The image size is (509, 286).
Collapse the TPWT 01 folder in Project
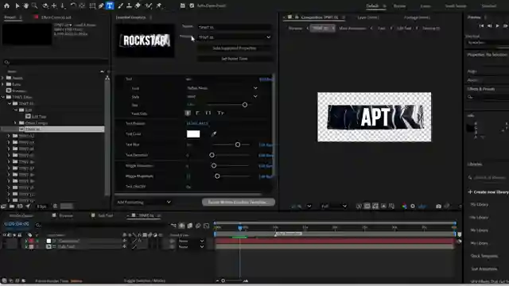tap(9, 103)
